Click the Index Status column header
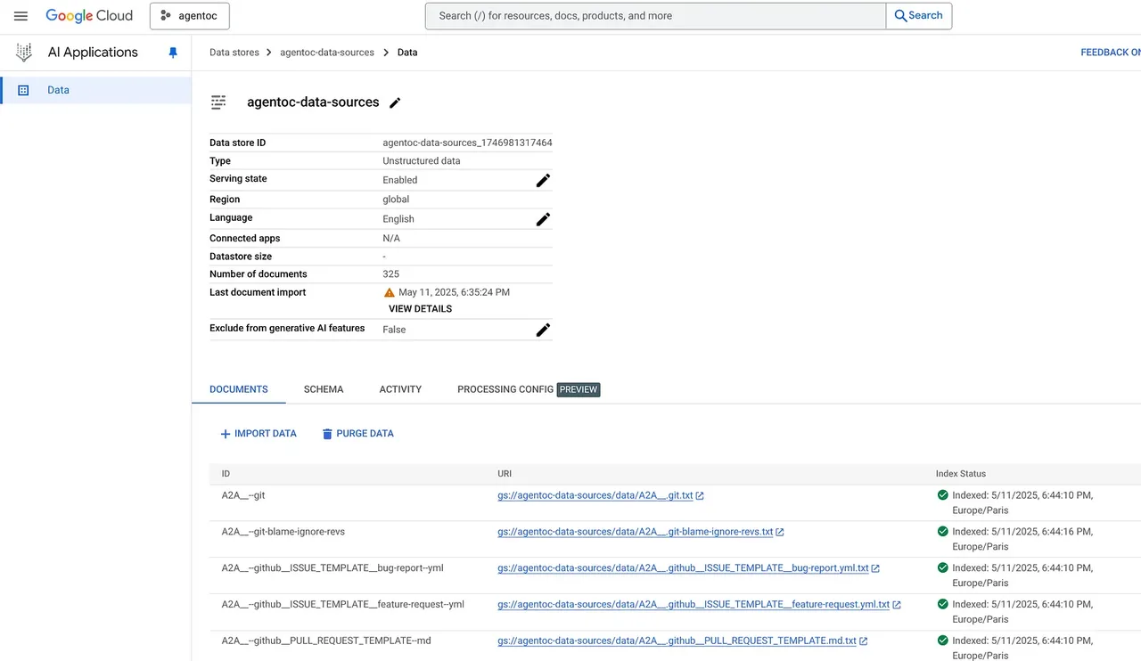This screenshot has height=661, width=1141. click(961, 474)
